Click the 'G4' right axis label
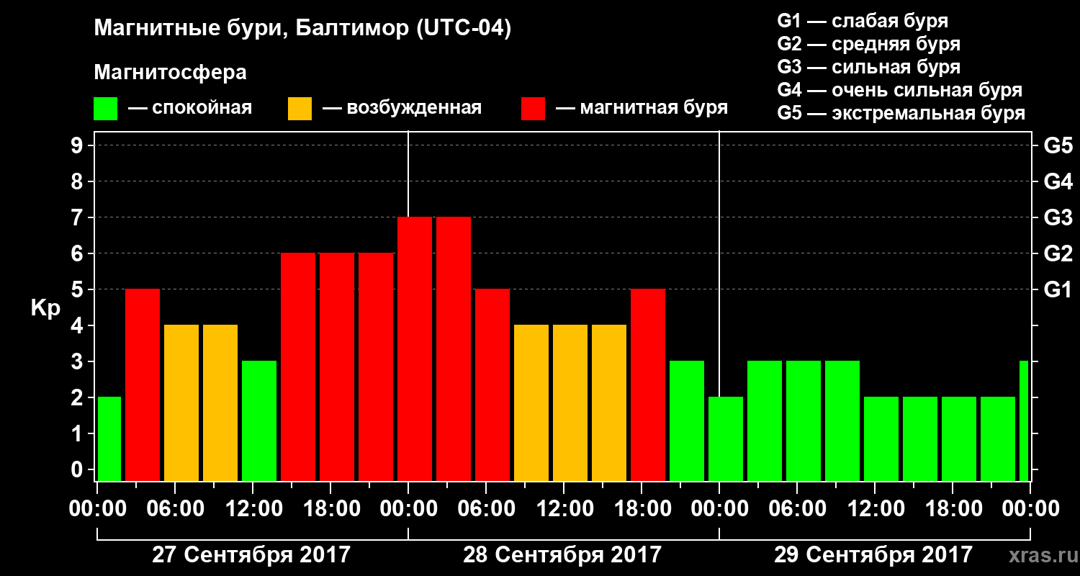The image size is (1080, 576). tap(1058, 182)
